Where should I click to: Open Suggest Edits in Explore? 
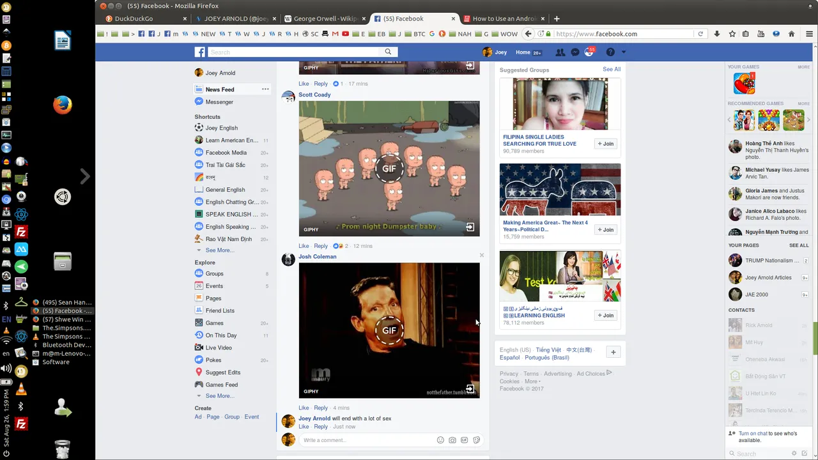223,372
